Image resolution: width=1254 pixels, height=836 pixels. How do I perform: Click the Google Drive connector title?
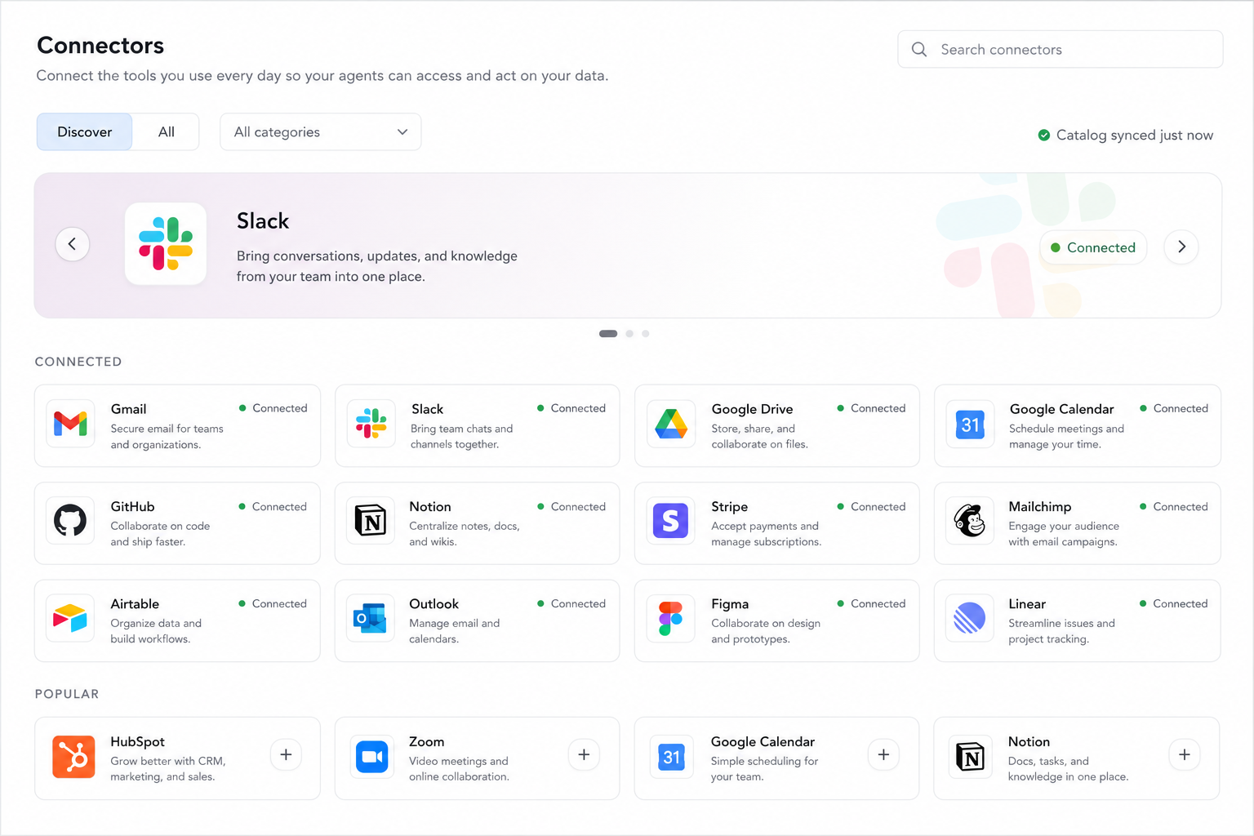point(752,409)
